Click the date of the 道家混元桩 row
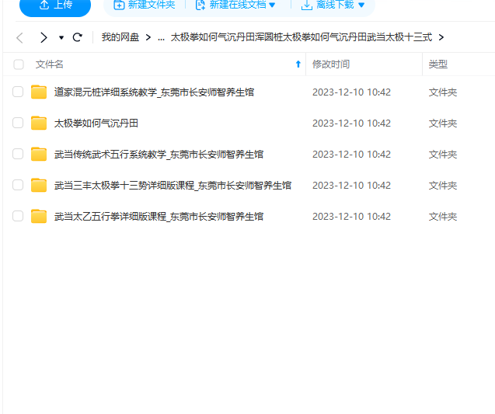The height and width of the screenshot is (414, 495). click(352, 92)
